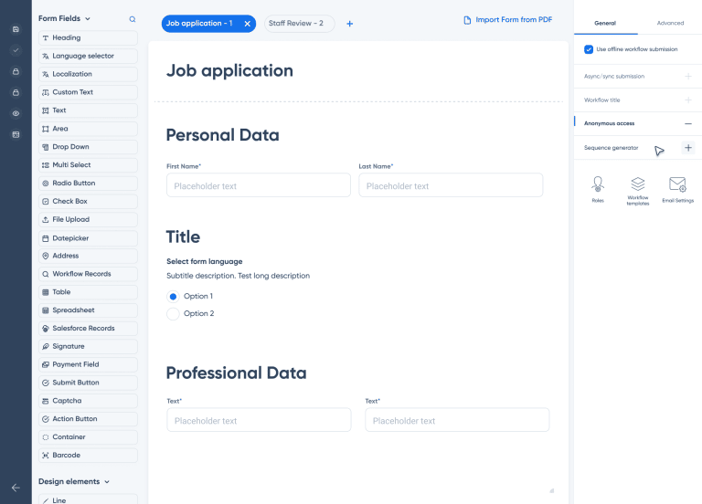
Task: Close the Job application - 1 tab
Action: 247,24
